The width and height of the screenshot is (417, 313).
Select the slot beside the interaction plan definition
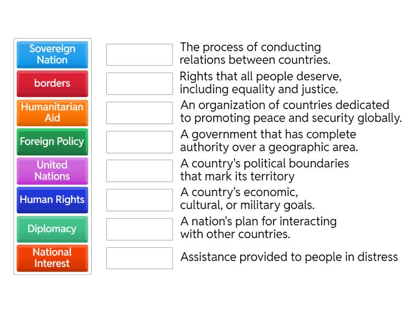tap(139, 229)
